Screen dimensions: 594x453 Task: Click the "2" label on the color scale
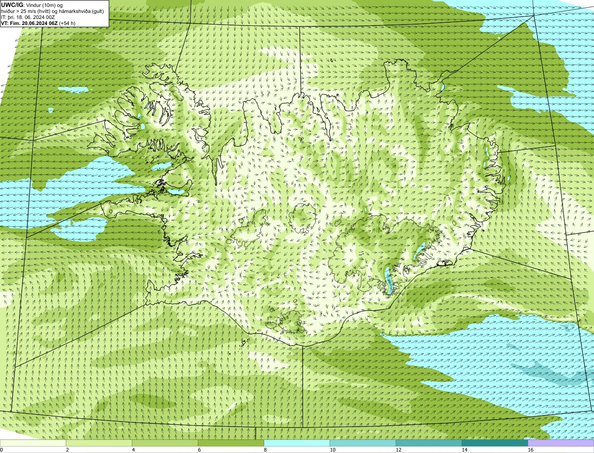pyautogui.click(x=67, y=450)
